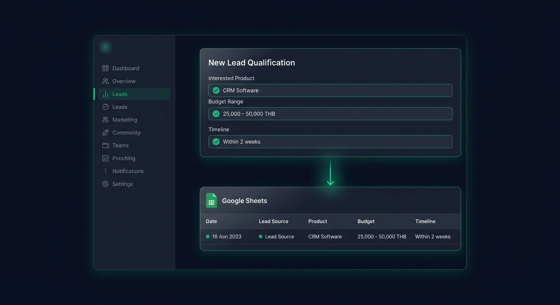
Task: Click the Date column header
Action: point(212,221)
